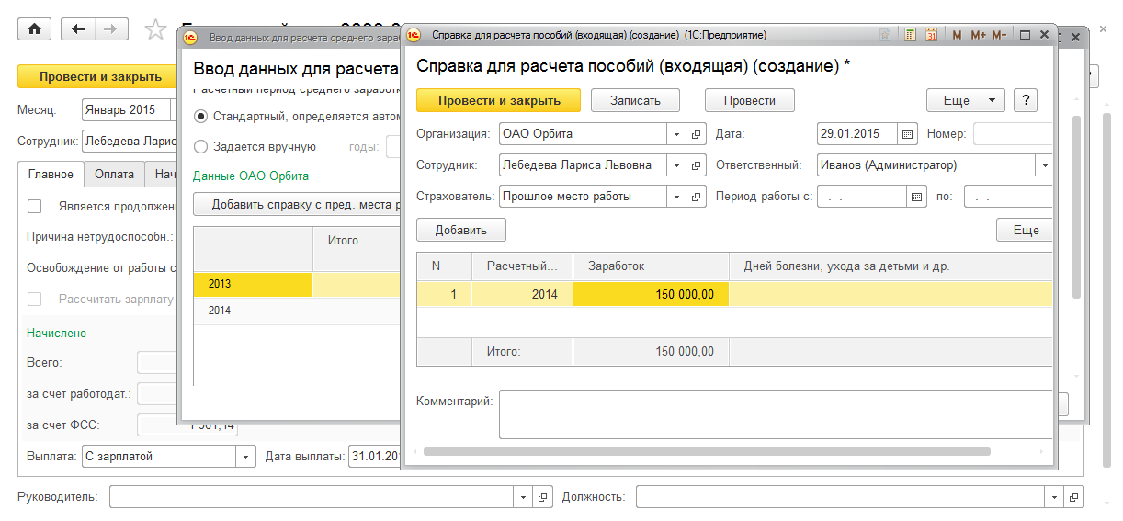Click the M+ memory add icon
1123x521 pixels.
(x=977, y=35)
